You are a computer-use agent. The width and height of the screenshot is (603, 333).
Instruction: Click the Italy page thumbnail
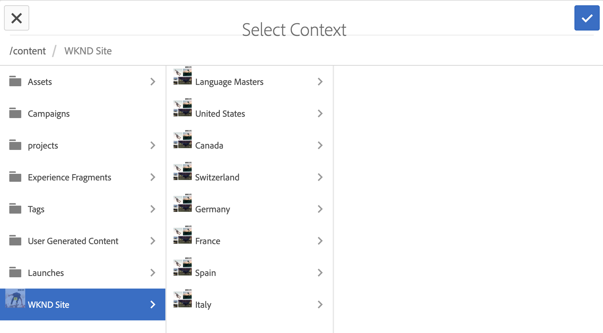coord(183,299)
